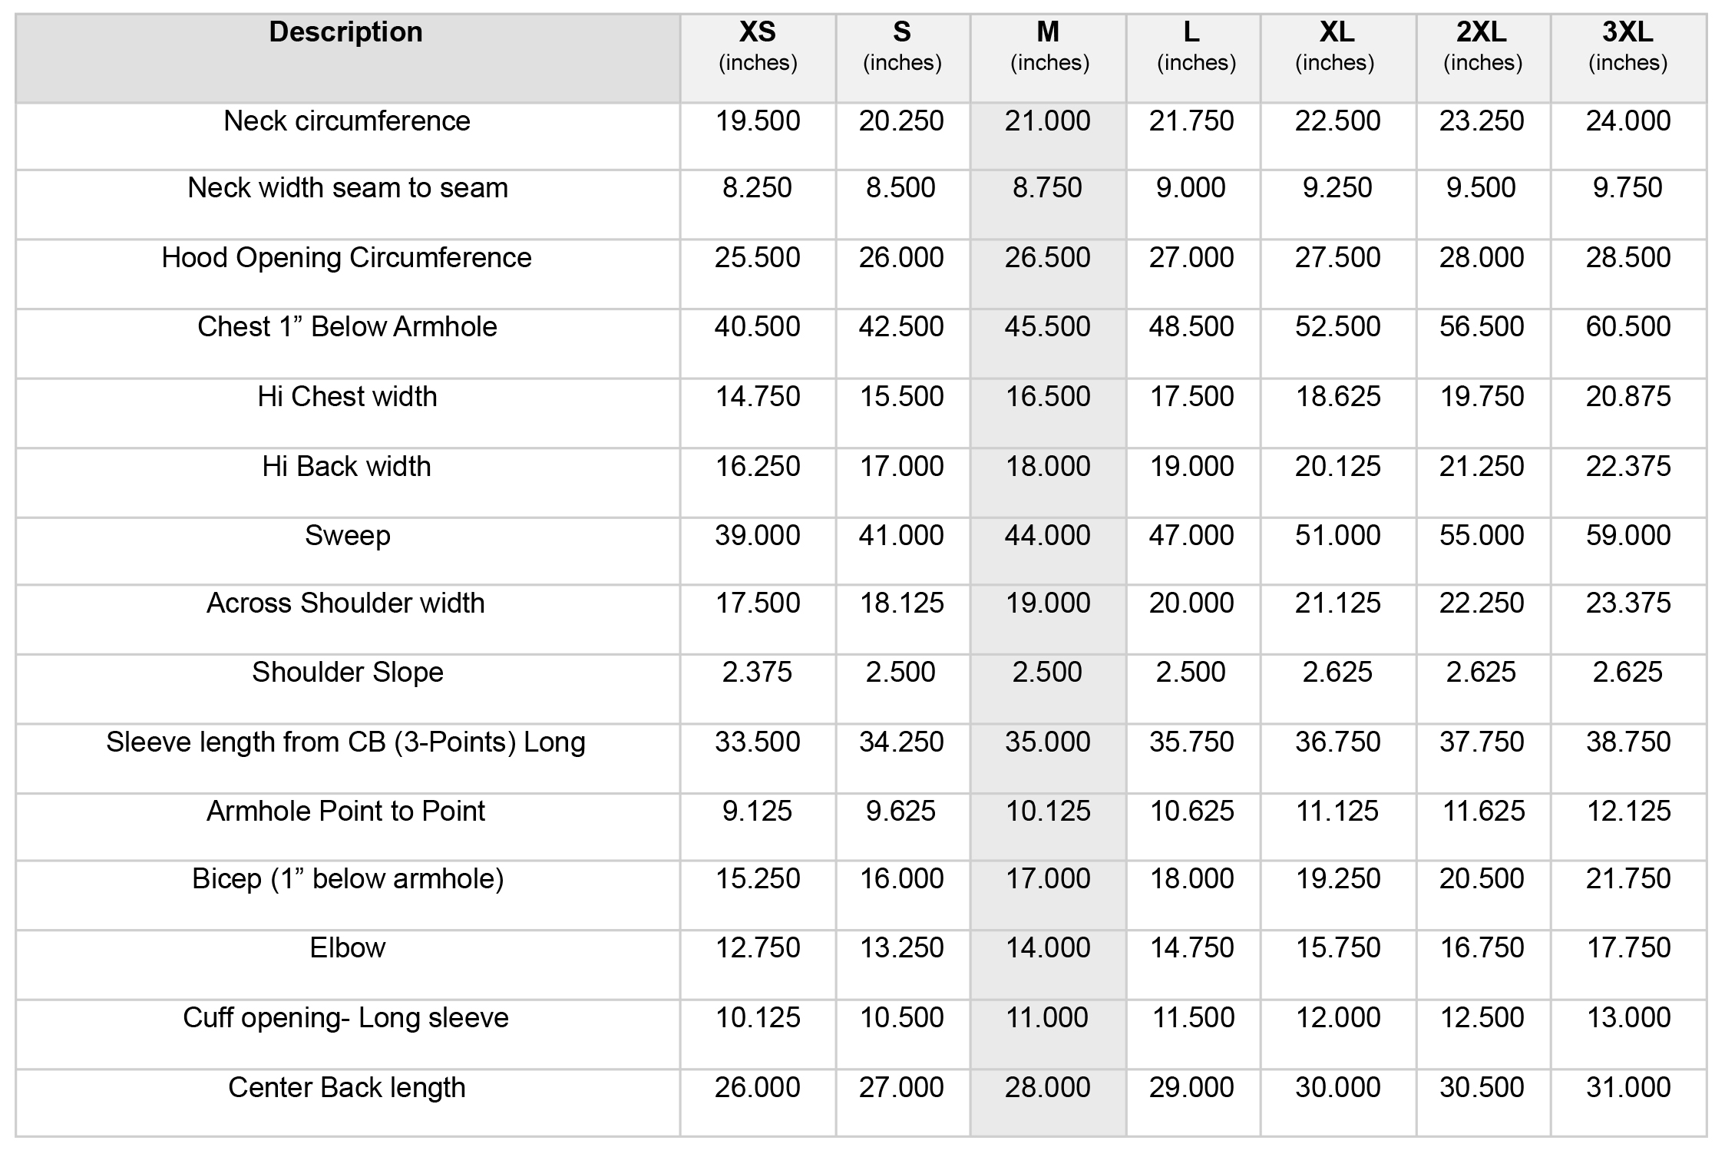Select the 18.125 across shoulder value
Image resolution: width=1725 pixels, height=1157 pixels.
tap(901, 603)
